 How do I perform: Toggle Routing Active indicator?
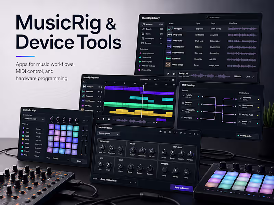(247, 136)
